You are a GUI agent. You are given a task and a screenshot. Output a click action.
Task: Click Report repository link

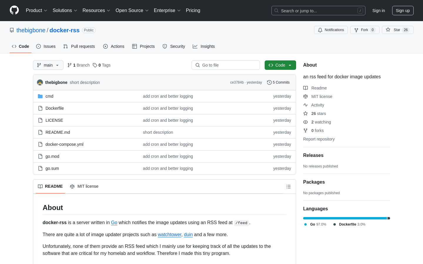click(319, 139)
